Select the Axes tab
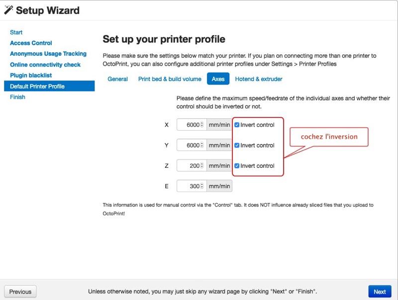398x300 pixels. coord(218,79)
